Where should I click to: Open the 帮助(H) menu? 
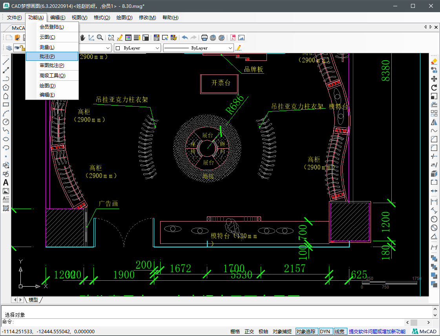coord(170,17)
